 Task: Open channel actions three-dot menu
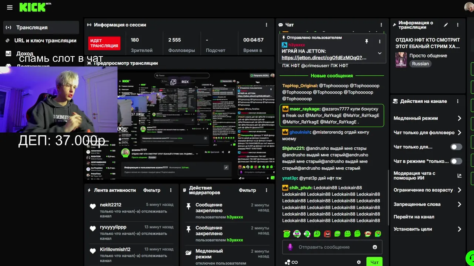(x=458, y=101)
